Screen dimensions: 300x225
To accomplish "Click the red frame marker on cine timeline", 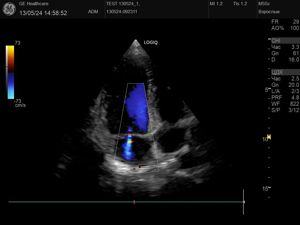I will pyautogui.click(x=134, y=202).
